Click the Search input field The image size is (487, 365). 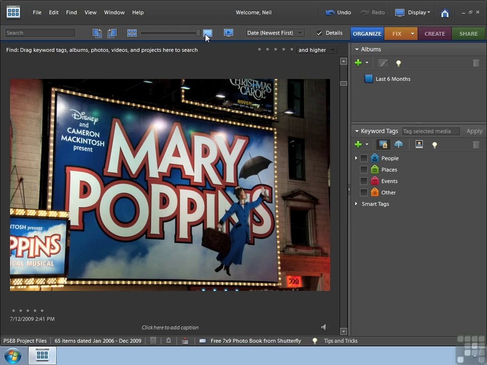[x=41, y=33]
